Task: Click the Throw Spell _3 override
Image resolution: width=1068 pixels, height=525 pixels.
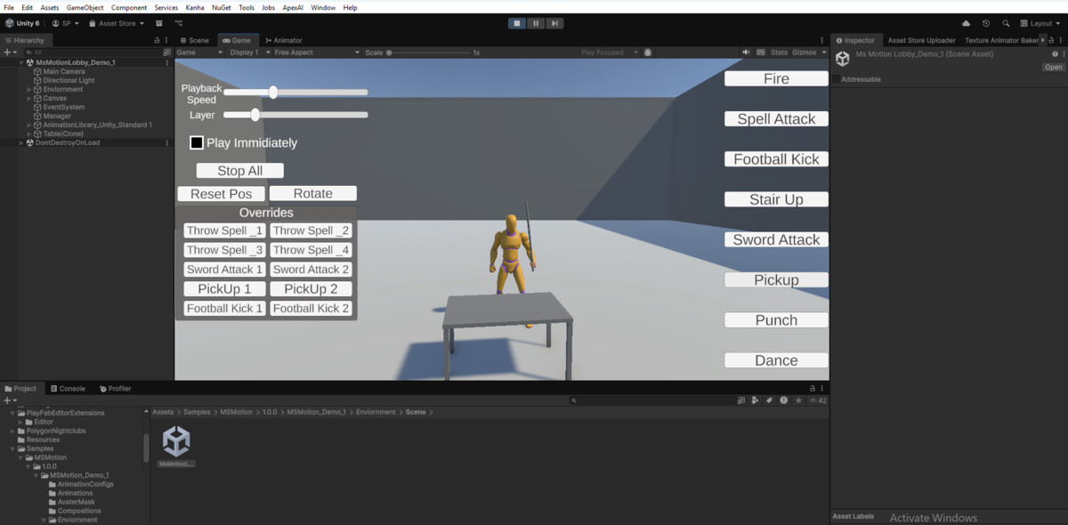Action: [224, 250]
